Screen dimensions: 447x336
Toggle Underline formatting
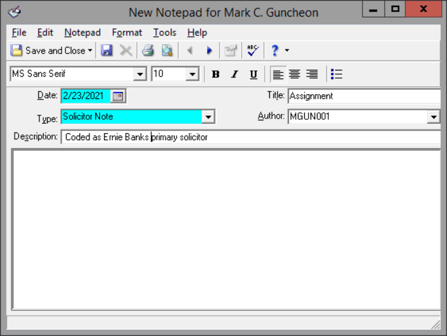[x=253, y=74]
